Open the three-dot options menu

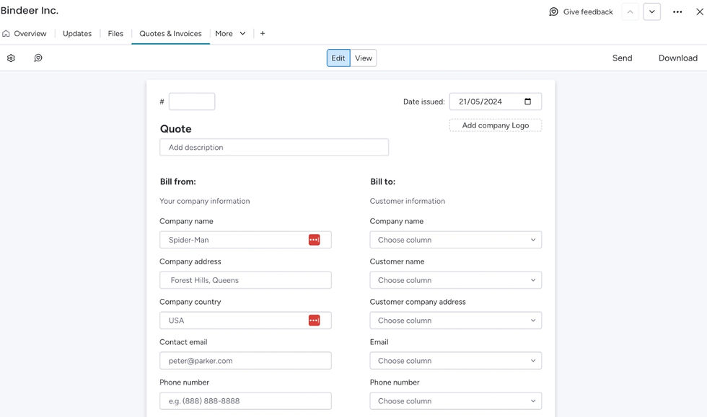tap(677, 12)
